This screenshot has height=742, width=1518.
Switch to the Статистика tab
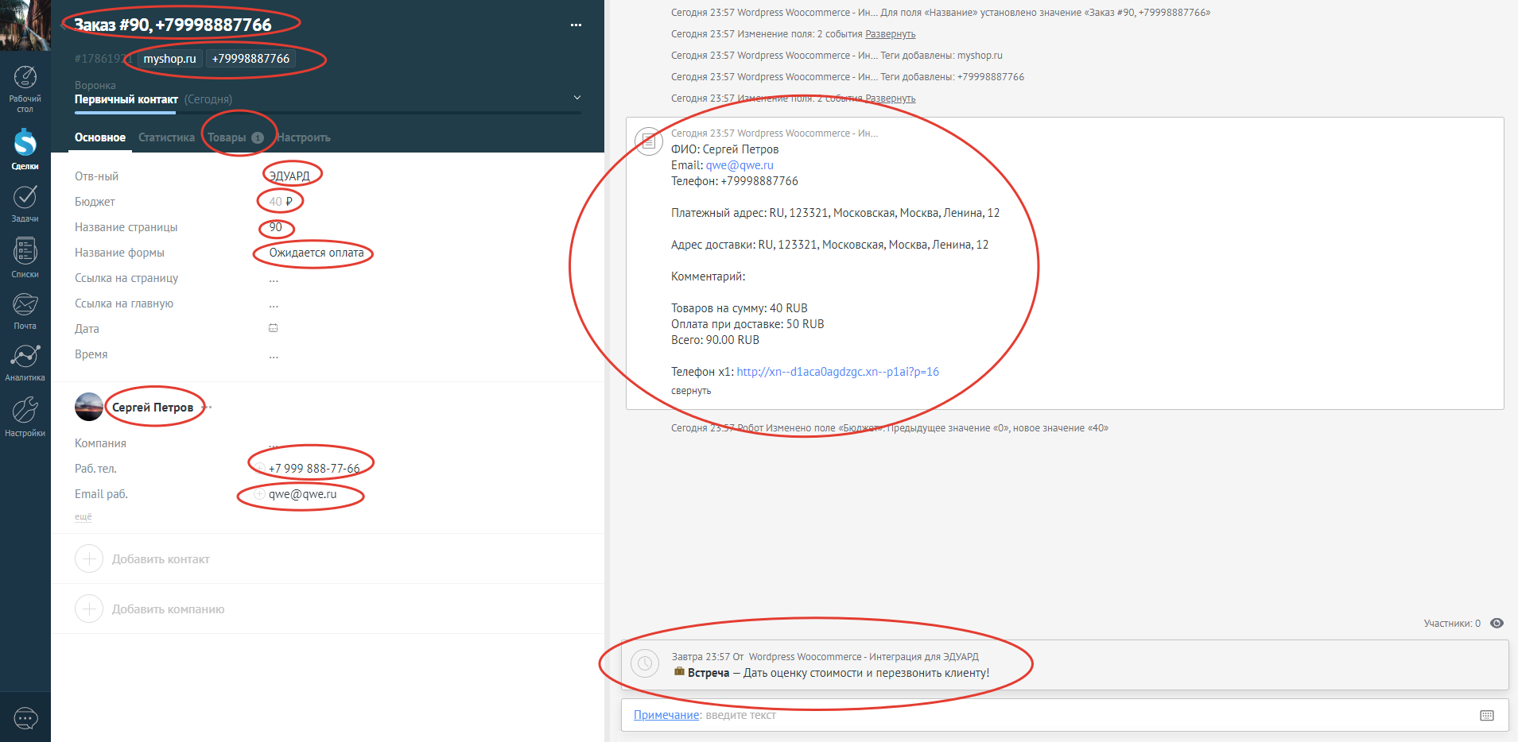tap(166, 137)
